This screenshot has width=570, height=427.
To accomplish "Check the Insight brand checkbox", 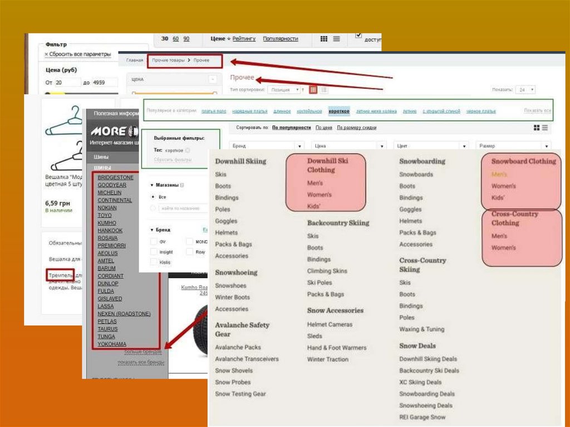I will pos(154,252).
